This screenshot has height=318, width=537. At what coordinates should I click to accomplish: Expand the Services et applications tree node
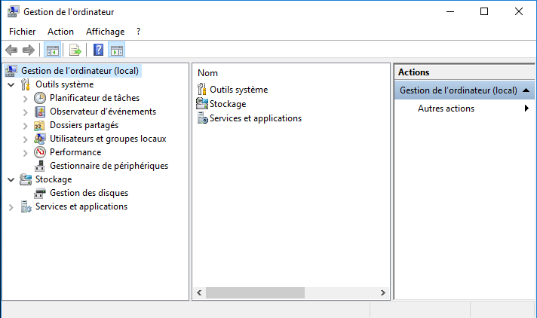[x=11, y=207]
